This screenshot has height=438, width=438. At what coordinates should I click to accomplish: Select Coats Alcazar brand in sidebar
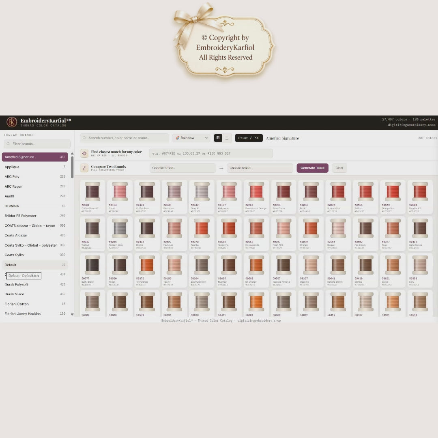[x=35, y=236]
